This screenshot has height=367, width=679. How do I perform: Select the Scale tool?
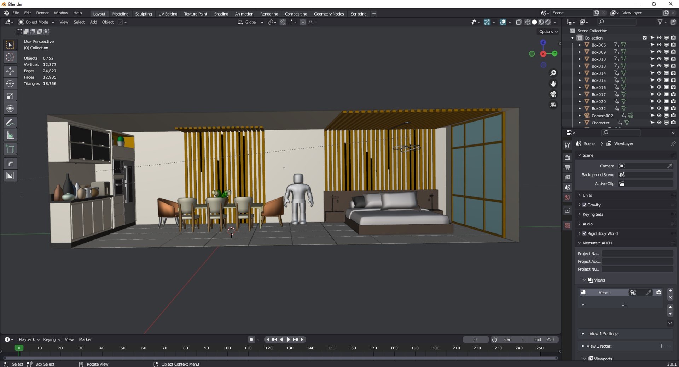tap(10, 96)
